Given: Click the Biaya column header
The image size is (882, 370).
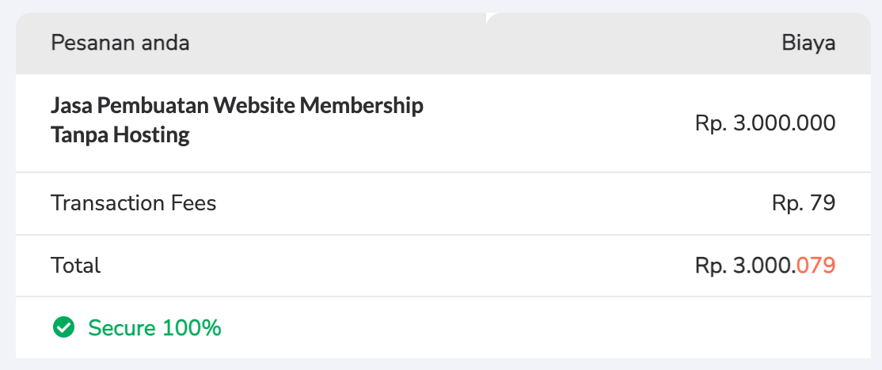Looking at the screenshot, I should pos(808,43).
